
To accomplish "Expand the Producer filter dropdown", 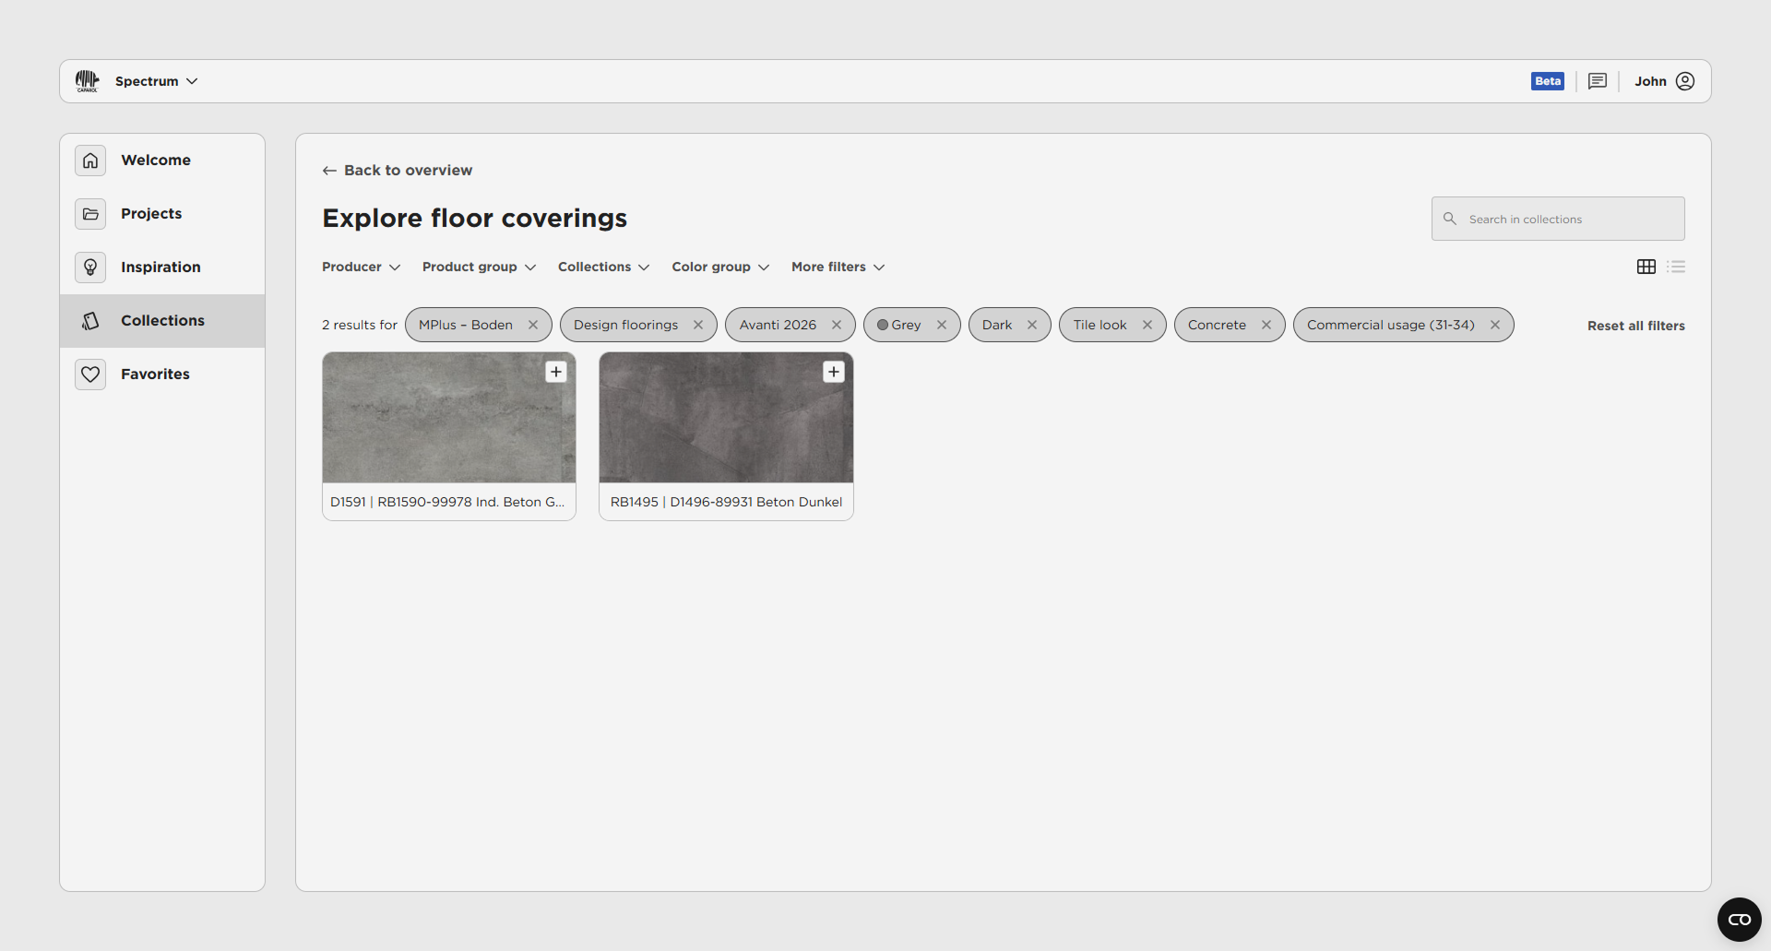I will 361,267.
